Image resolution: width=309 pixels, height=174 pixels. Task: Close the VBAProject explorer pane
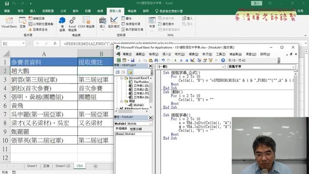point(150,66)
